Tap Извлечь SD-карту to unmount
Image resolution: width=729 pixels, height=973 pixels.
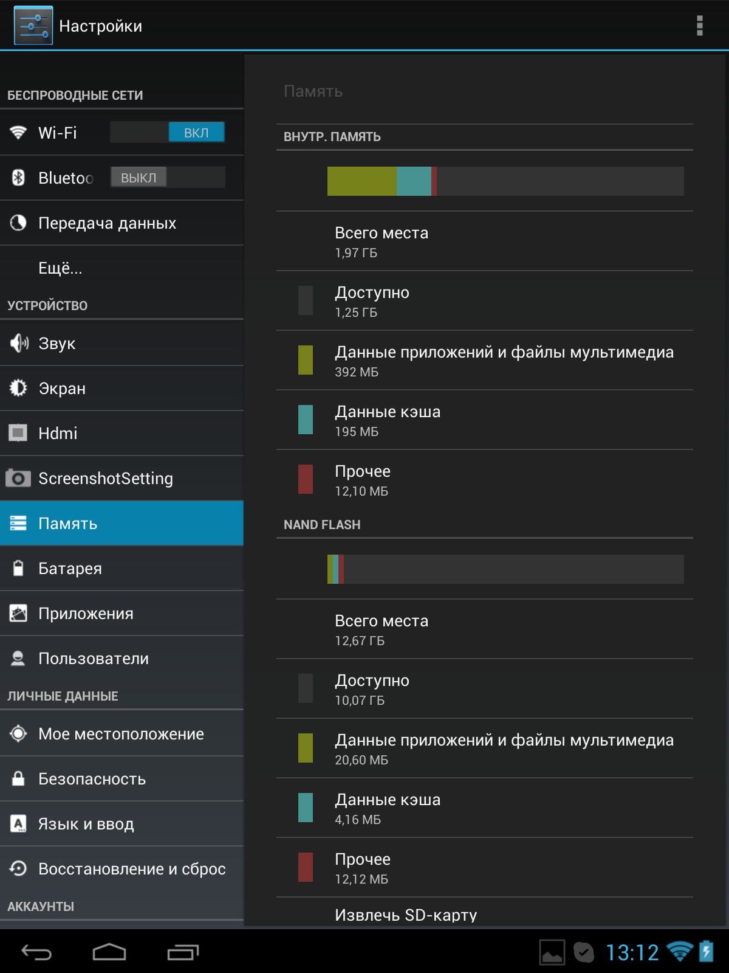pyautogui.click(x=406, y=915)
